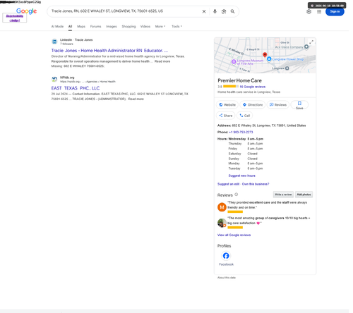Open the Website button
This screenshot has height=313, width=353.
pyautogui.click(x=227, y=105)
